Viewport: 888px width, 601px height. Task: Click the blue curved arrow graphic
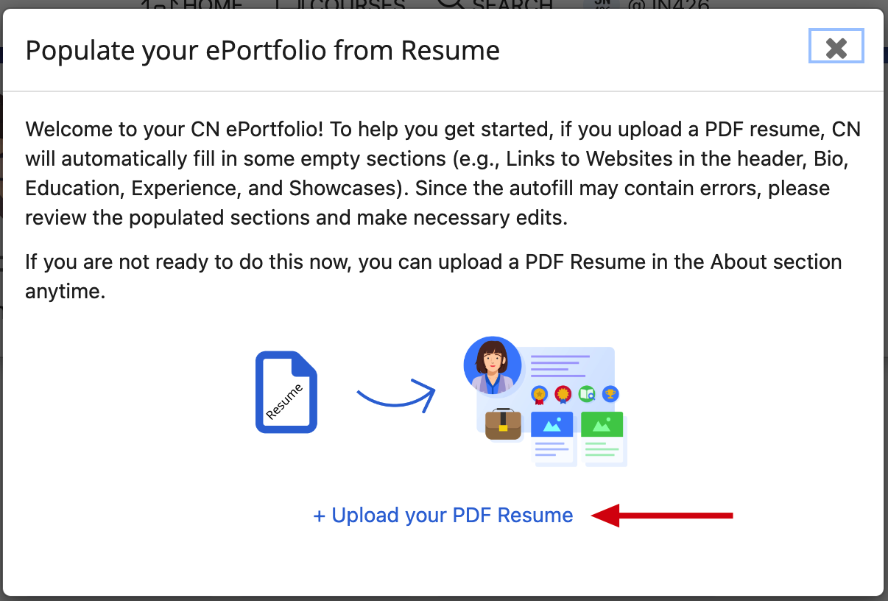tap(396, 396)
